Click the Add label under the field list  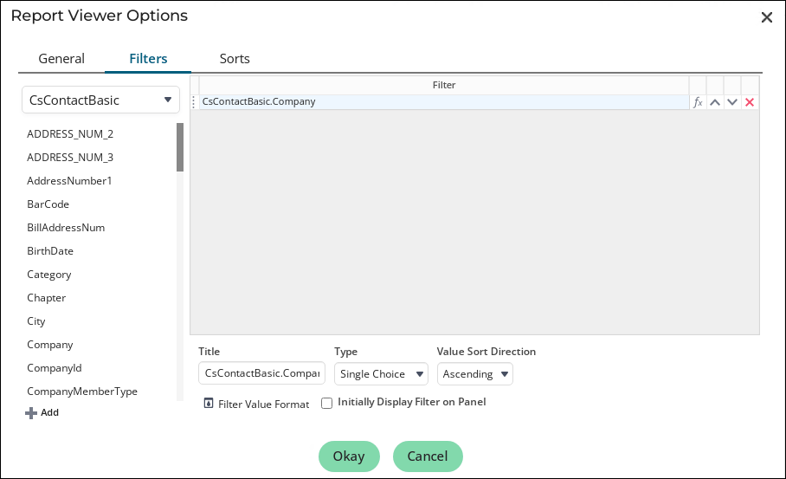coord(49,412)
